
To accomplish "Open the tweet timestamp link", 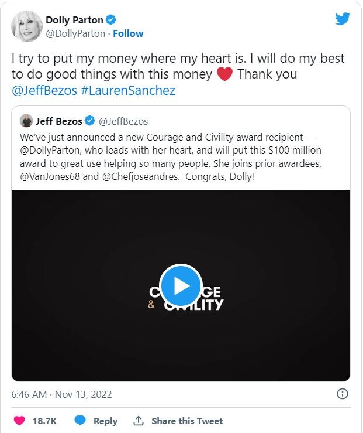I will (61, 394).
